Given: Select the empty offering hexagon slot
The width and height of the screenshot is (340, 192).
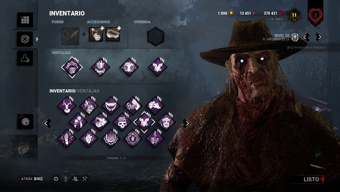Looking at the screenshot, I should tap(155, 36).
